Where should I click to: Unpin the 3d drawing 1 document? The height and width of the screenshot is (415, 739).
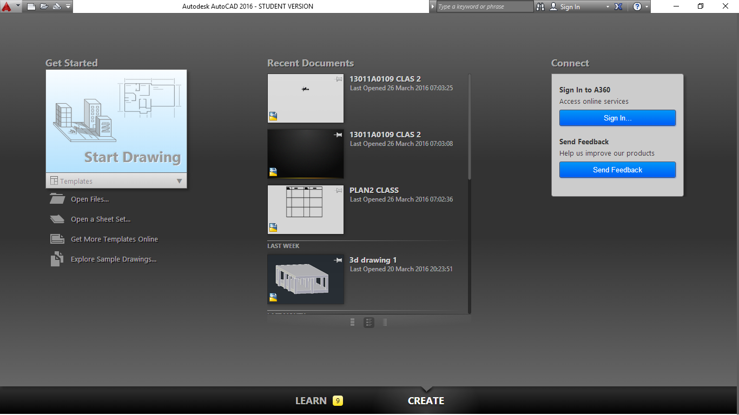339,260
